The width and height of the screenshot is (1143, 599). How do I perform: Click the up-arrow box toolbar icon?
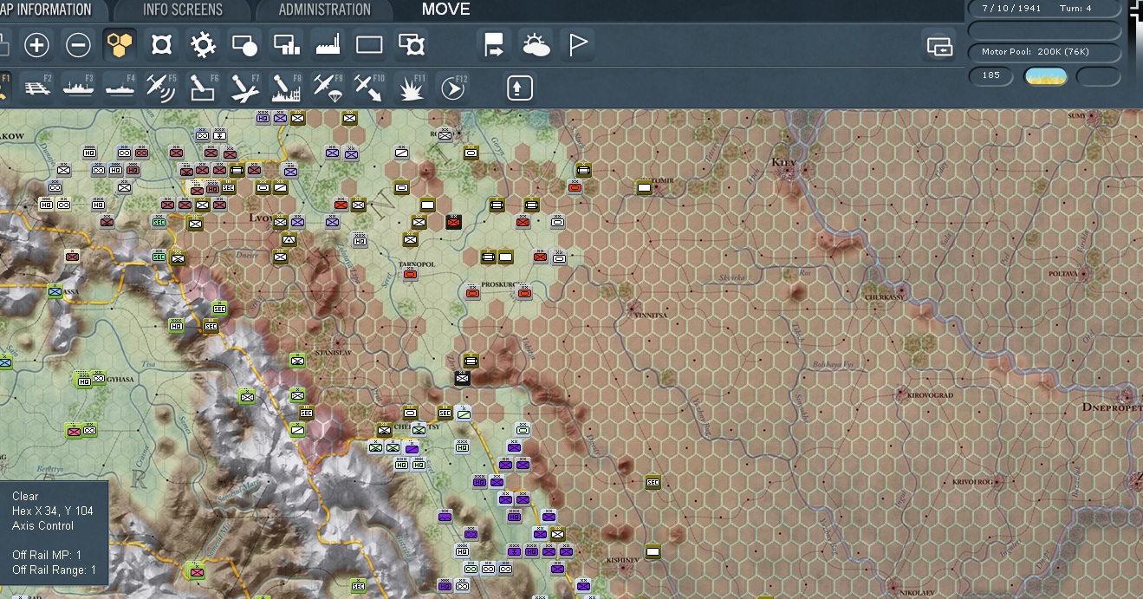520,88
